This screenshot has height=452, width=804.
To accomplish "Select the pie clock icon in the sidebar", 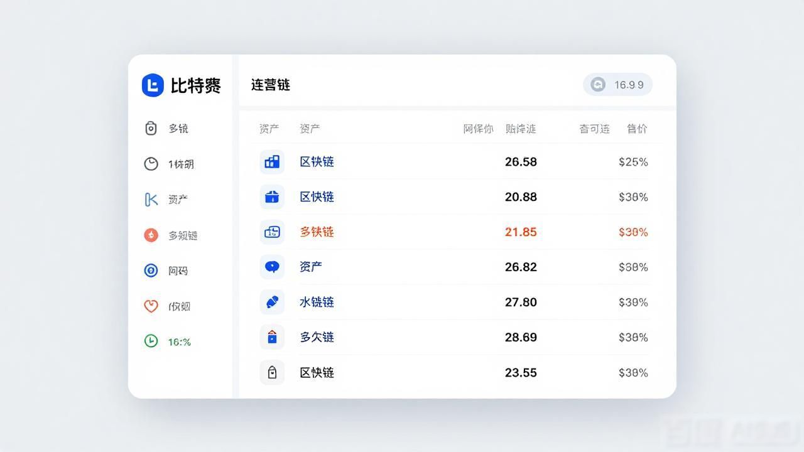I will [x=151, y=164].
